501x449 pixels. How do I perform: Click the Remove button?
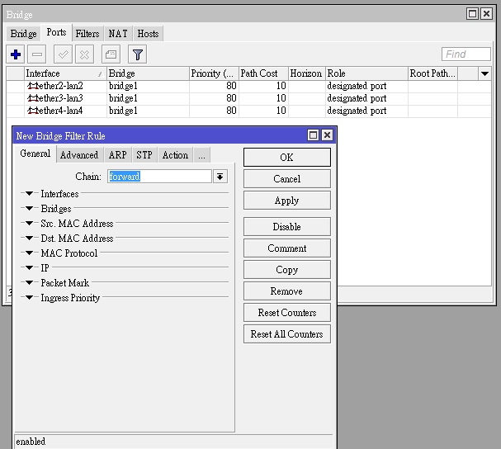click(x=287, y=291)
